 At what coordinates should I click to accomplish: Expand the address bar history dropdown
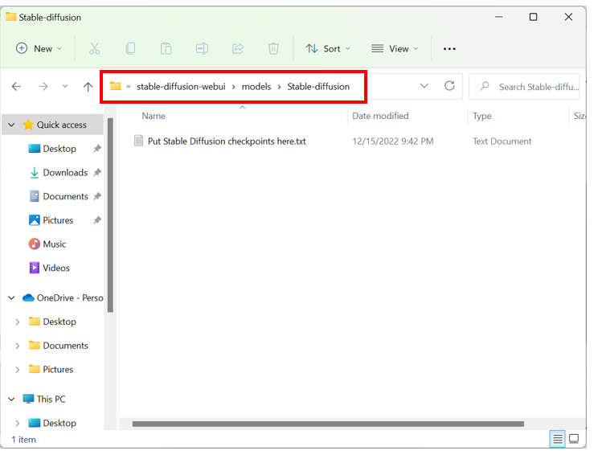coord(424,86)
